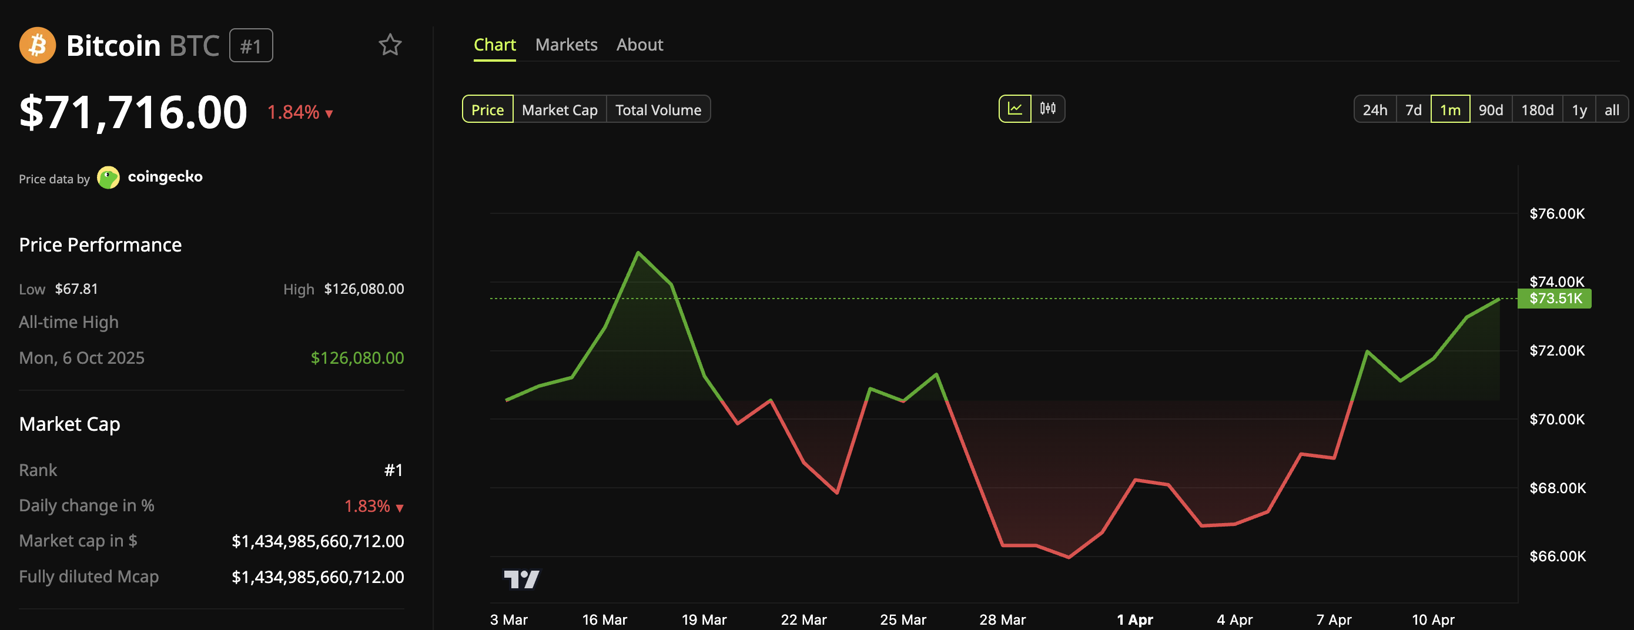
Task: Click the #1 rank badge next to BTC
Action: pyautogui.click(x=251, y=45)
